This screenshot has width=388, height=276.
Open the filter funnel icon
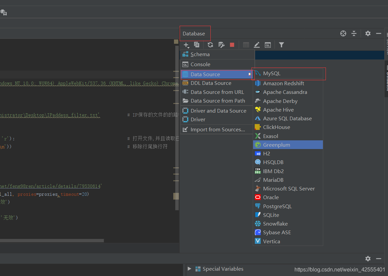tap(281, 45)
